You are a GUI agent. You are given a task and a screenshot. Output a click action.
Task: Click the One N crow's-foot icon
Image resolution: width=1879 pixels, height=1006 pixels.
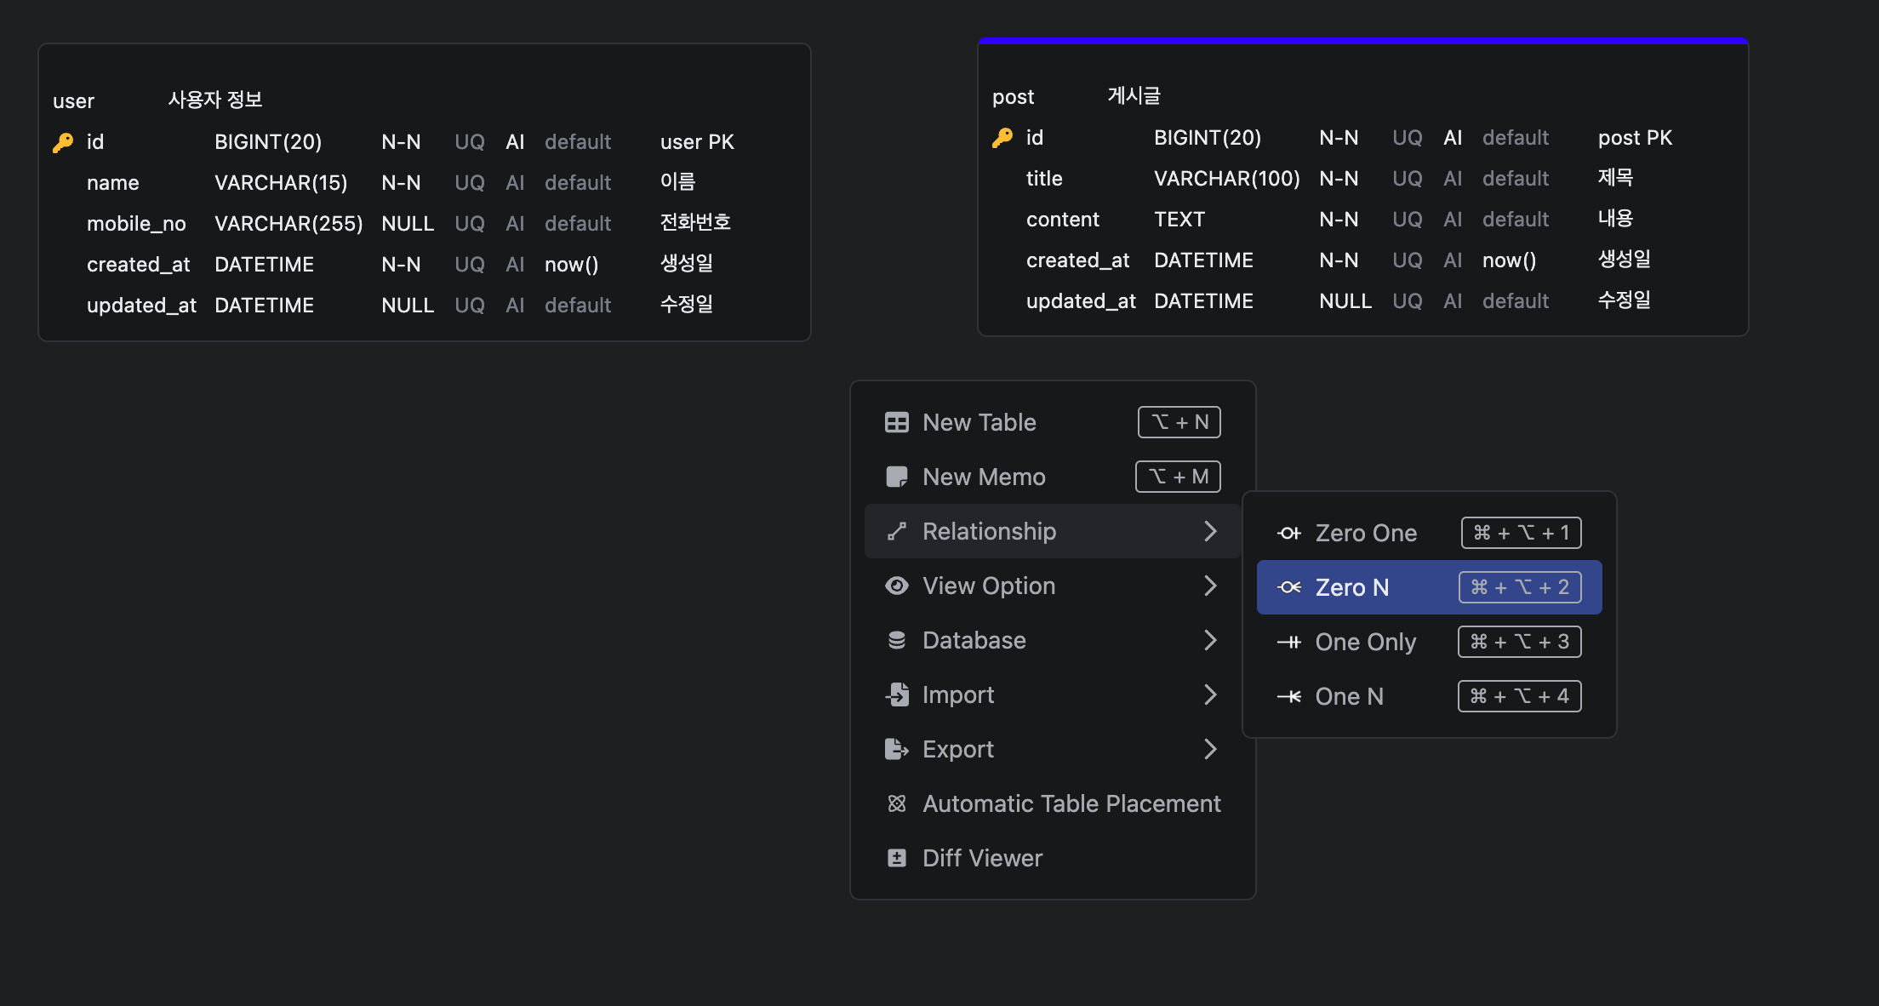point(1288,696)
